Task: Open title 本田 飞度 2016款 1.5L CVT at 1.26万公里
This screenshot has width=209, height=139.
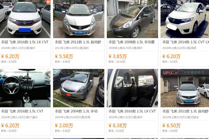Action: click(22, 111)
